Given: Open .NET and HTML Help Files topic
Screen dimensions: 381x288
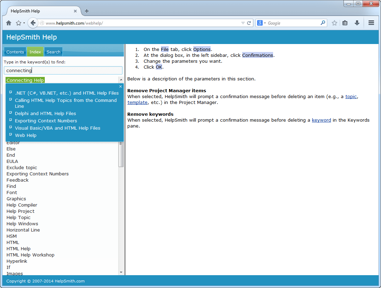Looking at the screenshot, I should pos(67,93).
